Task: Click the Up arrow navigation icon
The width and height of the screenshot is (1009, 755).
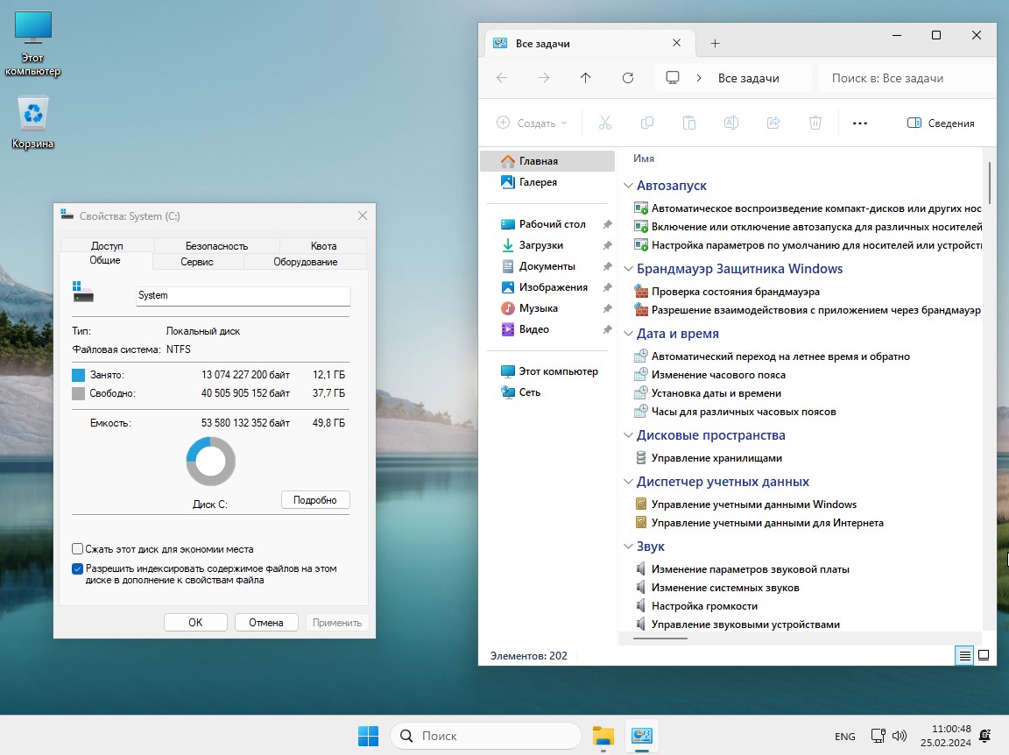Action: click(x=585, y=78)
